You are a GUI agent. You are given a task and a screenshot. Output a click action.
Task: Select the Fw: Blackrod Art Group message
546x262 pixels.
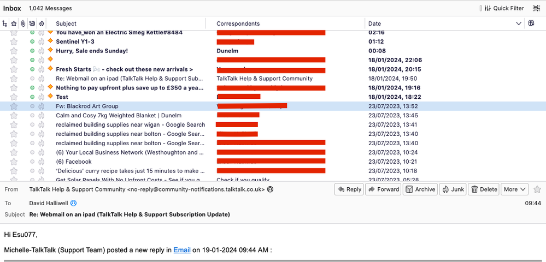(87, 106)
